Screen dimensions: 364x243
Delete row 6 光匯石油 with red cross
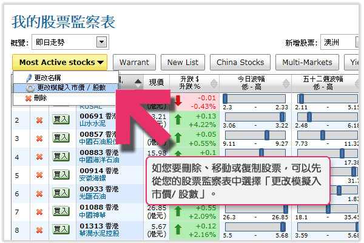pos(39,193)
